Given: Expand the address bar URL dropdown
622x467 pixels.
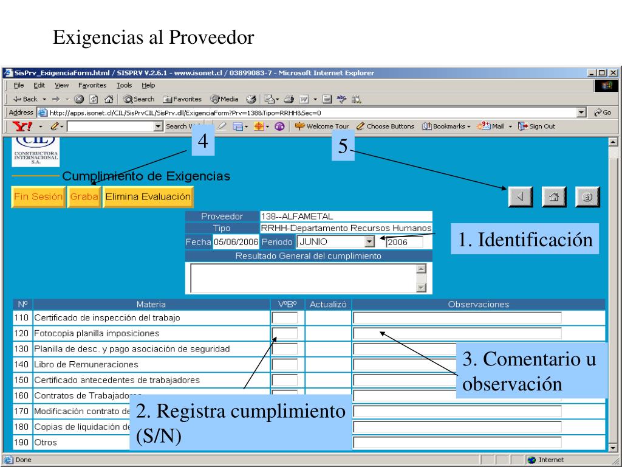Looking at the screenshot, I should point(581,112).
